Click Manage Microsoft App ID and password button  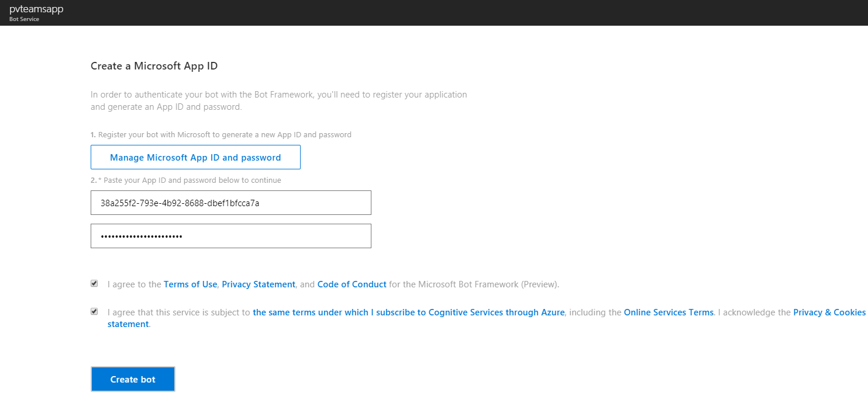pos(195,157)
